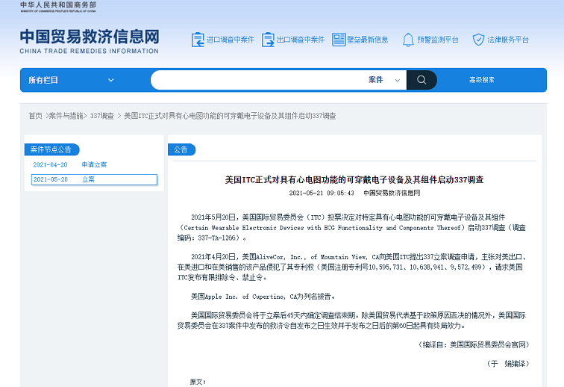Click the text 原文:
564x387 pixels.
(198, 382)
